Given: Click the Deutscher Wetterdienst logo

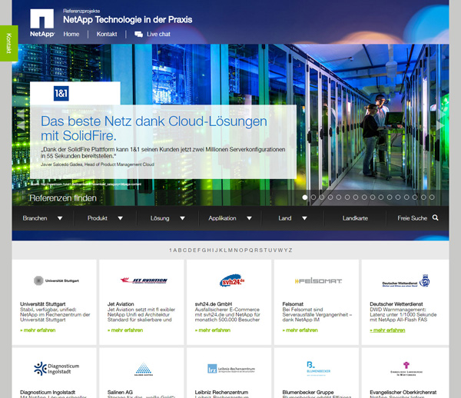Looking at the screenshot, I should pyautogui.click(x=406, y=281).
